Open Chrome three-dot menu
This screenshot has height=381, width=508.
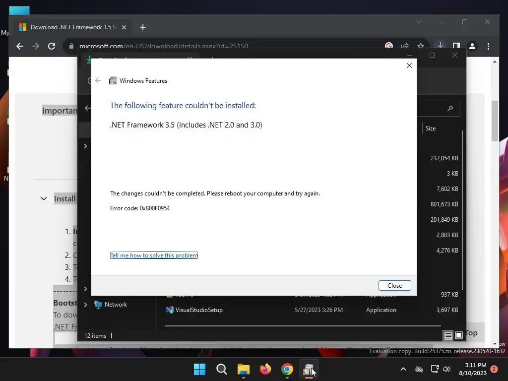488,46
